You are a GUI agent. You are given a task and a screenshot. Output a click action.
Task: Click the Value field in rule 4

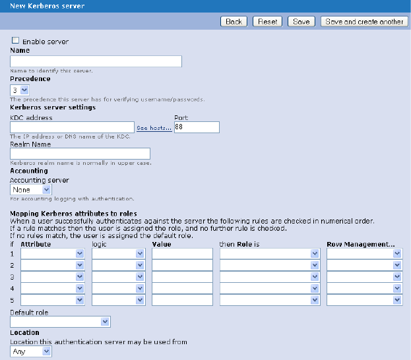[183, 289]
